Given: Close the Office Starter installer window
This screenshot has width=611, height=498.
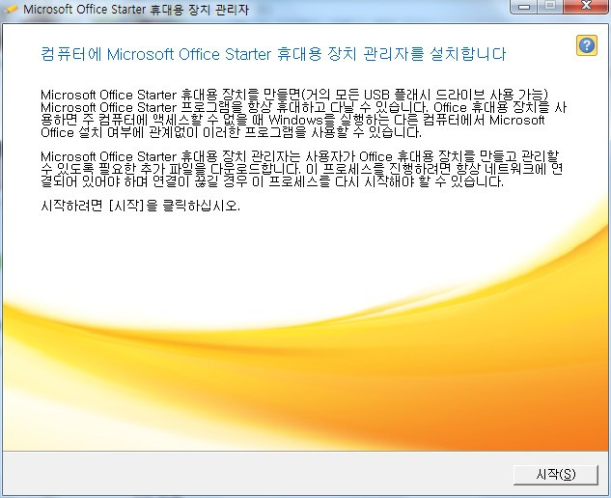Looking at the screenshot, I should [x=587, y=6].
